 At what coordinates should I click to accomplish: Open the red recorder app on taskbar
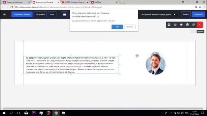(x=49, y=113)
